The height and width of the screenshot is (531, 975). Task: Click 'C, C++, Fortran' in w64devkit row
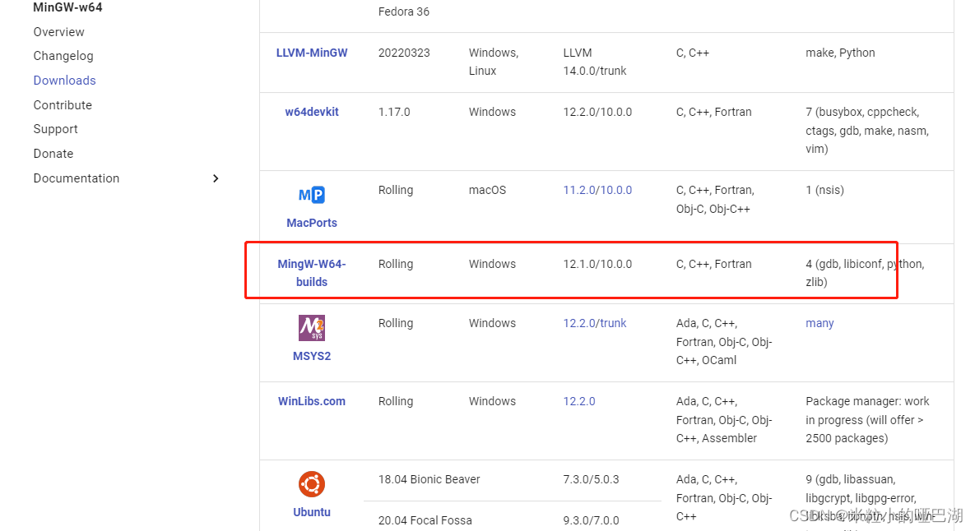[x=714, y=112]
